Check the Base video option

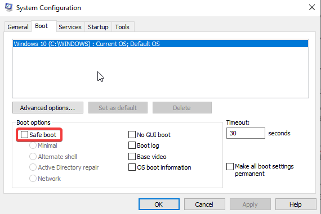click(132, 157)
